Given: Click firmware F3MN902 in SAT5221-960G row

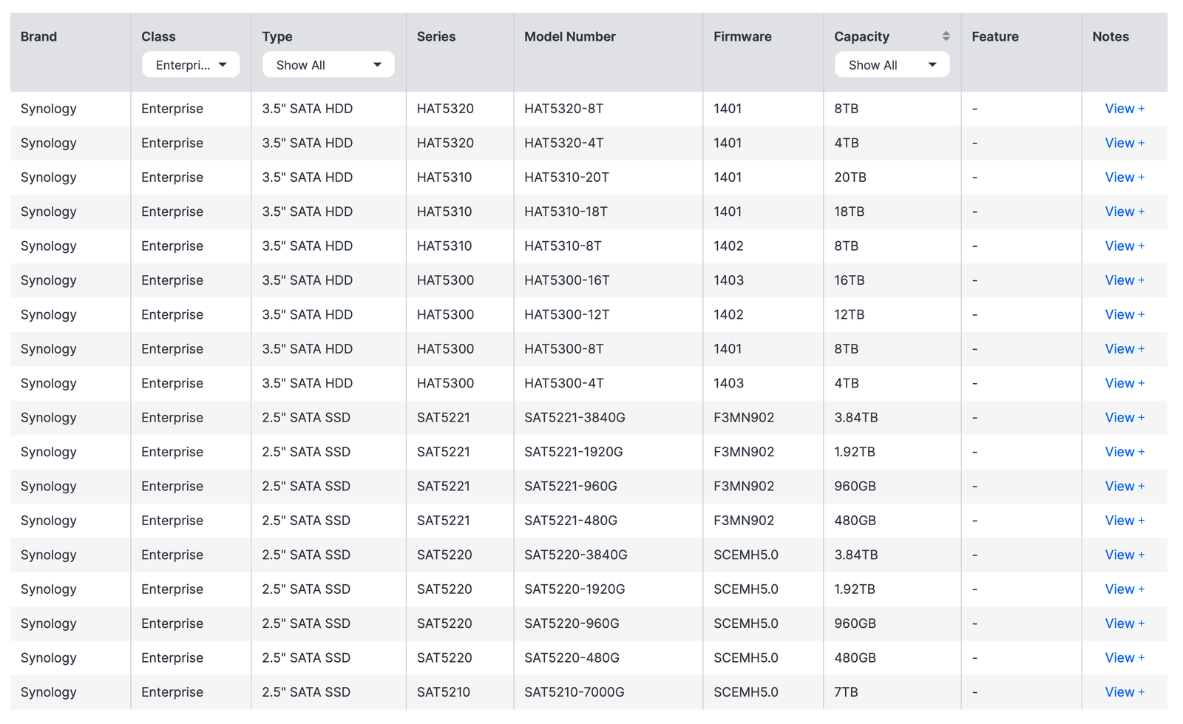Looking at the screenshot, I should pyautogui.click(x=744, y=486).
